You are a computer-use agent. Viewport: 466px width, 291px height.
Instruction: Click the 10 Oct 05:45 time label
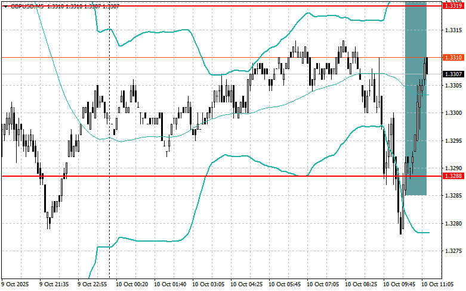click(285, 284)
